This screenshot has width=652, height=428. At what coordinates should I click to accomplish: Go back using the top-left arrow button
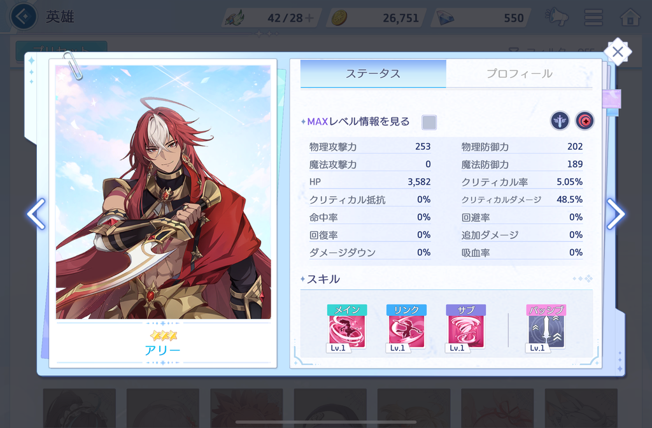pyautogui.click(x=24, y=17)
